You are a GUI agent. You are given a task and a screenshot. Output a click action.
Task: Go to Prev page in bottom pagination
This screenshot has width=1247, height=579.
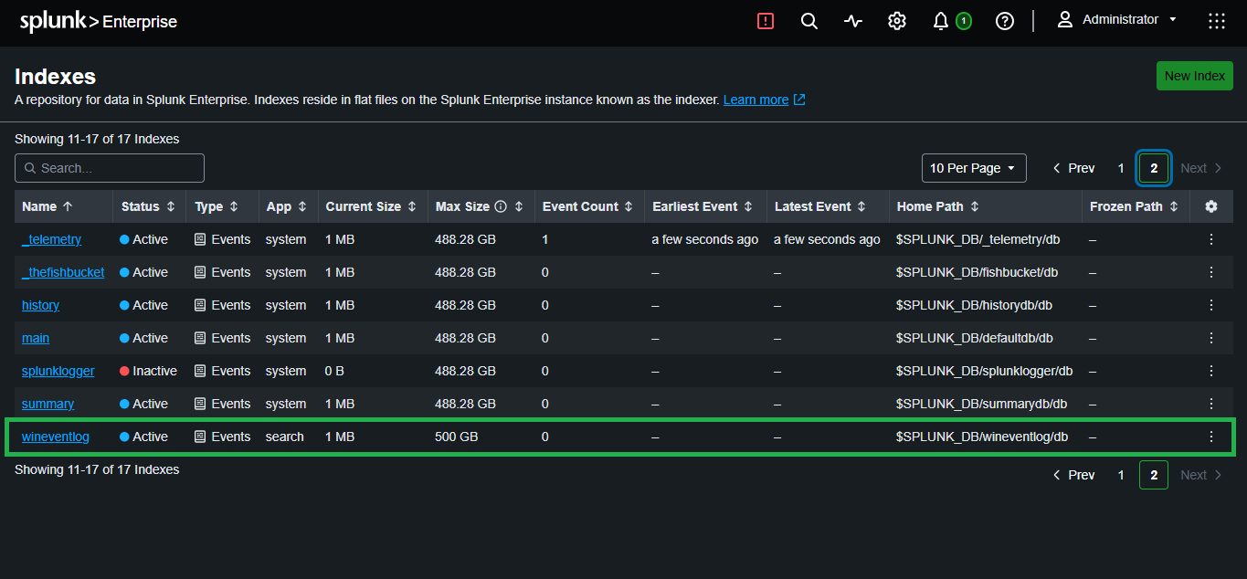coord(1073,475)
